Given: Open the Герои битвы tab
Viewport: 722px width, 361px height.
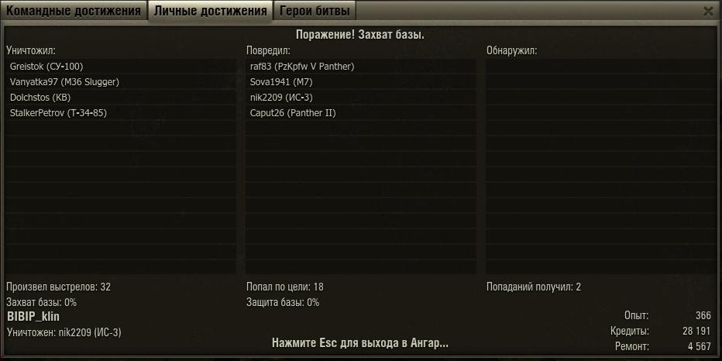Looking at the screenshot, I should coord(315,11).
